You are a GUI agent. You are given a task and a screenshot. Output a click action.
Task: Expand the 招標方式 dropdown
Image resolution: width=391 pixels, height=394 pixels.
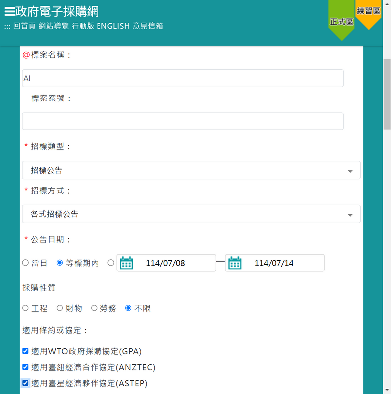pos(191,214)
